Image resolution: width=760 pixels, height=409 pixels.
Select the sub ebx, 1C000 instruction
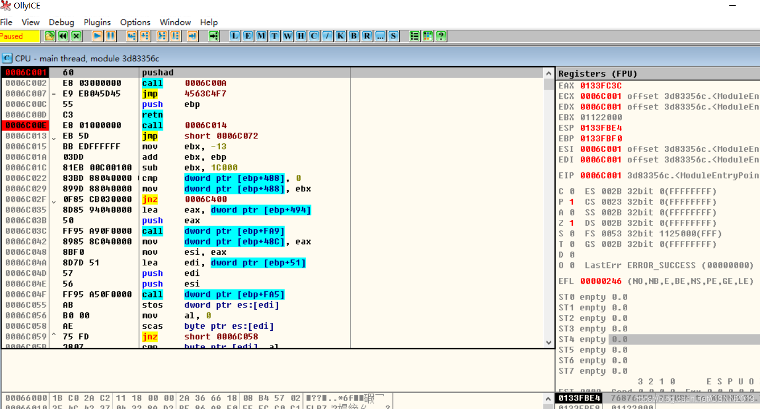272,168
